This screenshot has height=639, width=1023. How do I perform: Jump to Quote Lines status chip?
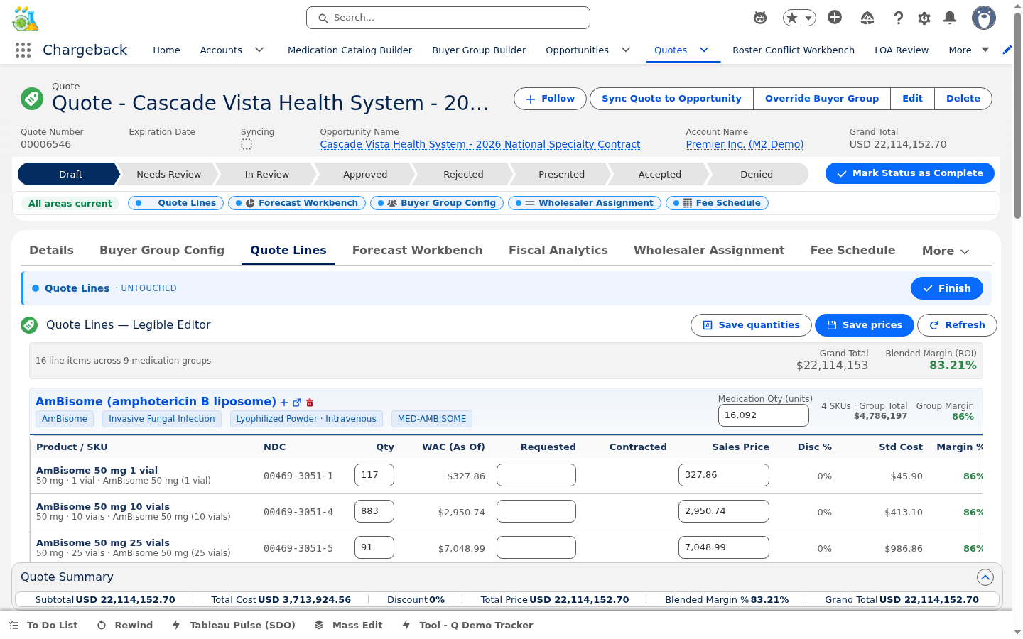coord(176,203)
